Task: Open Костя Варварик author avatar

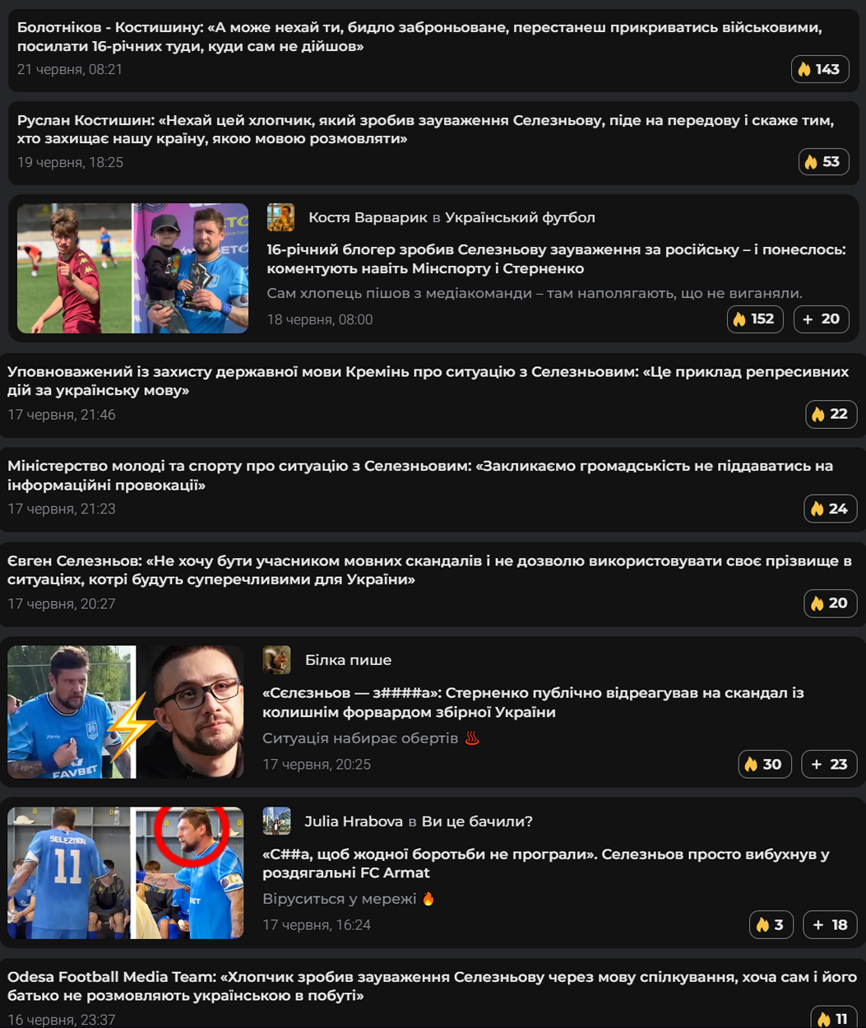Action: (280, 217)
